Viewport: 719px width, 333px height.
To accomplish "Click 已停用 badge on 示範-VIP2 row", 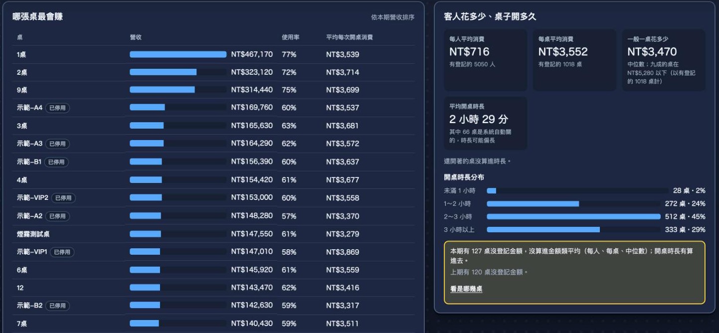I will click(63, 198).
